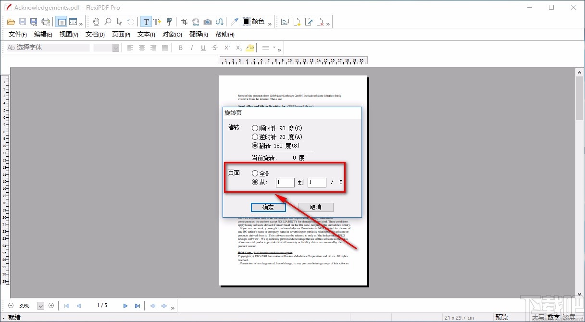Open the 文档(D) menu
Viewport: 585px width, 322px height.
click(x=95, y=35)
